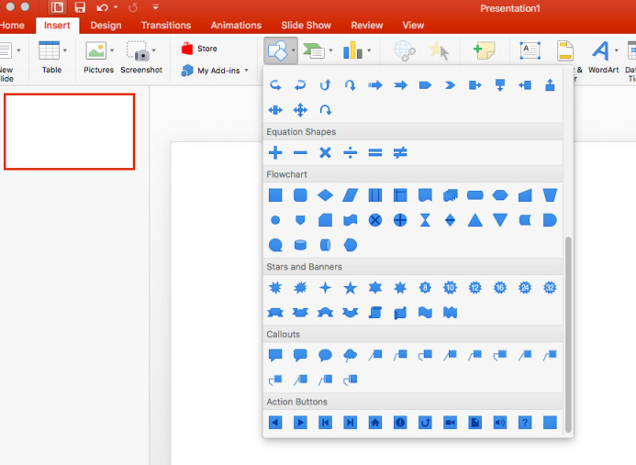Select the Wave banner shape
This screenshot has width=636, height=465.
[x=425, y=313]
